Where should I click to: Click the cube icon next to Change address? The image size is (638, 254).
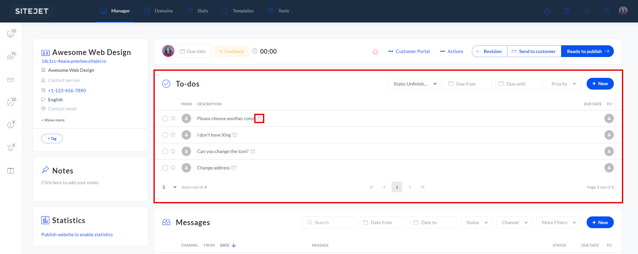coord(234,168)
